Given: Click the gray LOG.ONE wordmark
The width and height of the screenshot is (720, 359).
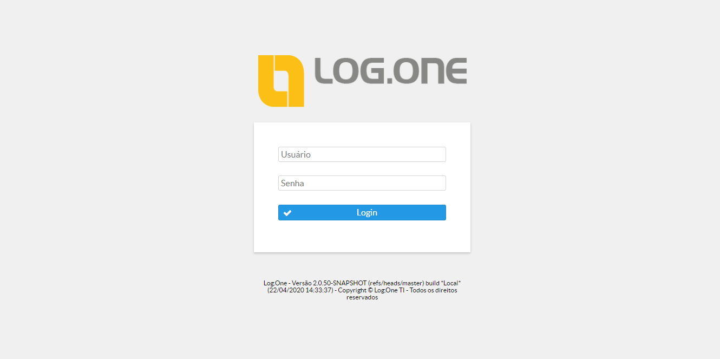Looking at the screenshot, I should [391, 71].
